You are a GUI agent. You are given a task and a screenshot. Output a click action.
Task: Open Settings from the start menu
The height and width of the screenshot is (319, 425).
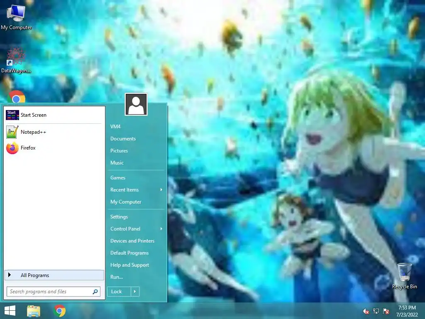(119, 217)
